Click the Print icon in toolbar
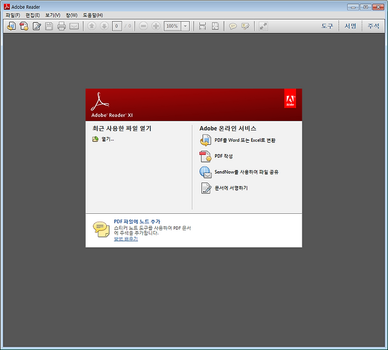This screenshot has height=350, width=388. tap(61, 26)
